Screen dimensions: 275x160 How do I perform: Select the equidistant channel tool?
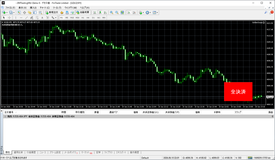[x=32, y=17]
